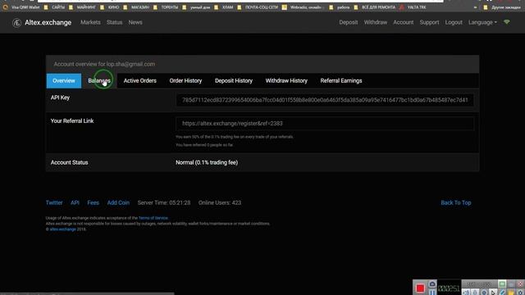Image resolution: width=525 pixels, height=295 pixels.
Task: Click inside the referral link field
Action: (325, 124)
